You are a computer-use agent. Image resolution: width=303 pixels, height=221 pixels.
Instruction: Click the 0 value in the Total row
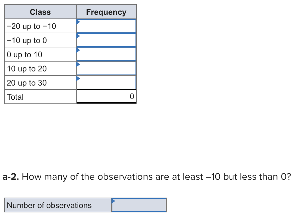click(x=132, y=96)
